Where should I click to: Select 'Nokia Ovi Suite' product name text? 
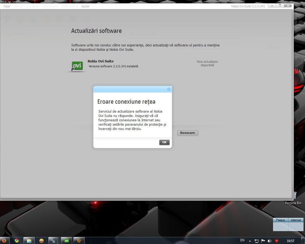click(x=101, y=61)
